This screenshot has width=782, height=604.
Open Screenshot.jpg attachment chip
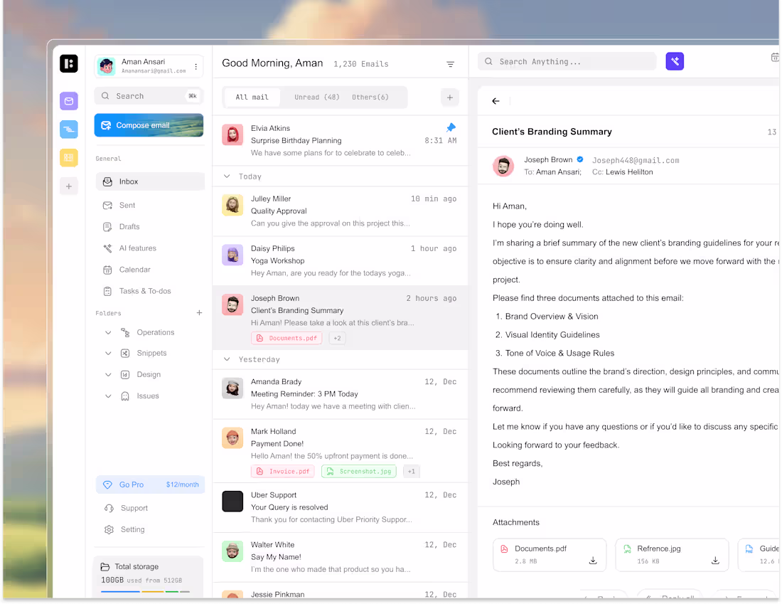click(359, 472)
